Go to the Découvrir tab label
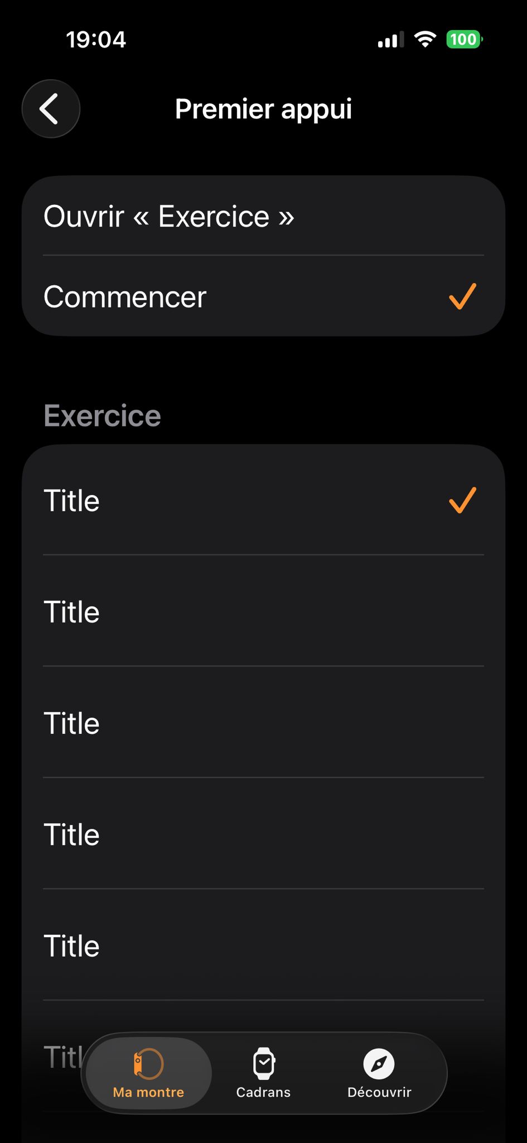The width and height of the screenshot is (527, 1143). pyautogui.click(x=379, y=1092)
